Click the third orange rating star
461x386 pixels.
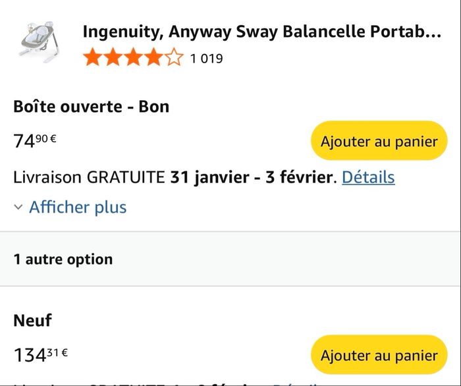point(133,59)
